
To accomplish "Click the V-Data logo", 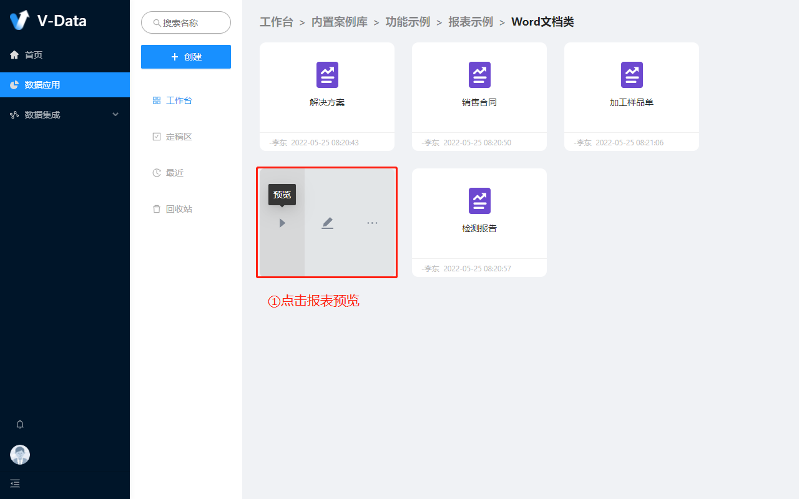I will pos(20,21).
